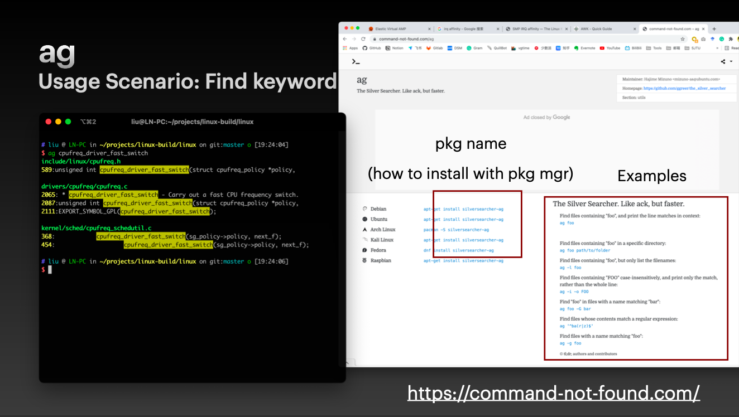Open a new browser tab

[x=714, y=29]
